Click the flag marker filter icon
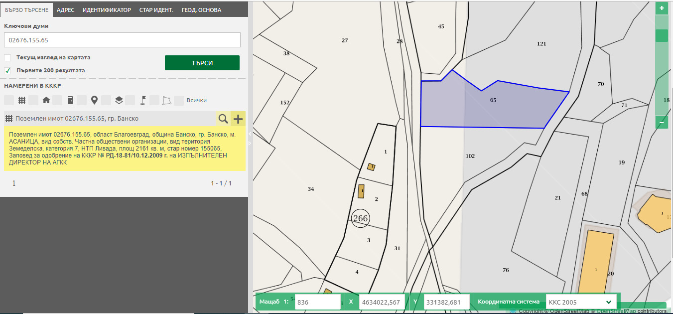This screenshot has height=314, width=673. (x=143, y=100)
